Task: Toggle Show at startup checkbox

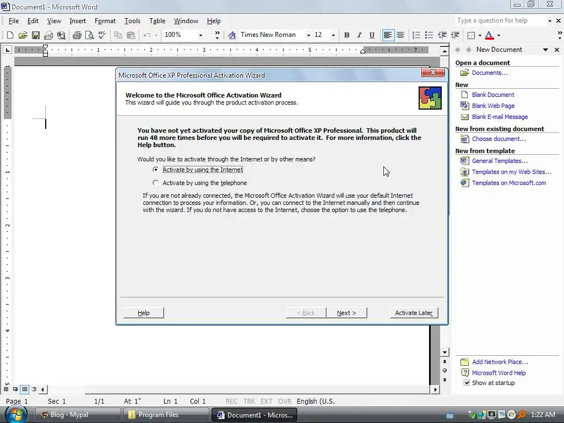Action: pos(467,383)
